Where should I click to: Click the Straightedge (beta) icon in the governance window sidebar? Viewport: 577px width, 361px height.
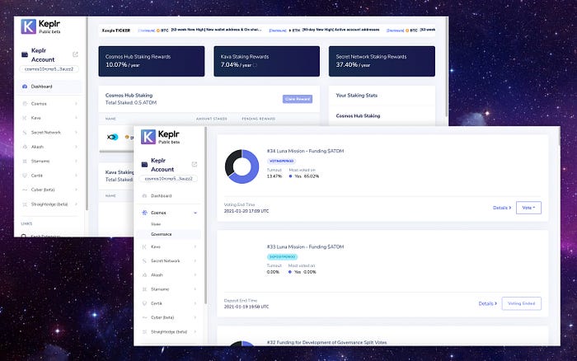(144, 332)
